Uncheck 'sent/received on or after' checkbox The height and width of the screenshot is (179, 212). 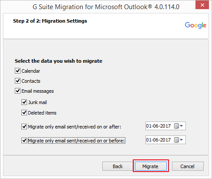[24, 127]
